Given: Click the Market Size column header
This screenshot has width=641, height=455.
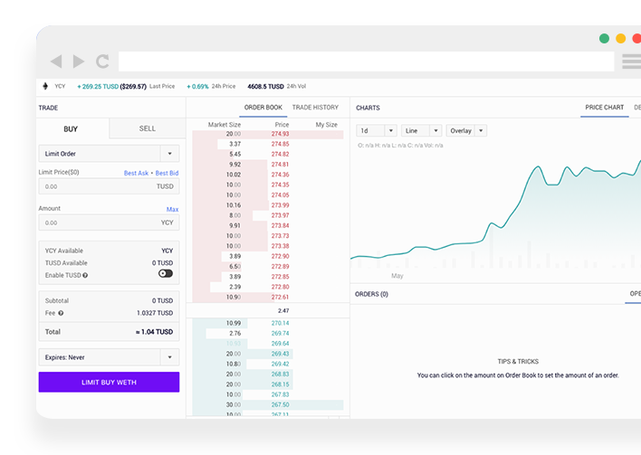Looking at the screenshot, I should 225,125.
